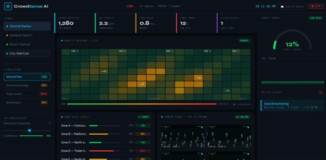Viewport: 326px width, 160px height.
Task: Click the LOW RISK badge
Action: (x=315, y=18)
